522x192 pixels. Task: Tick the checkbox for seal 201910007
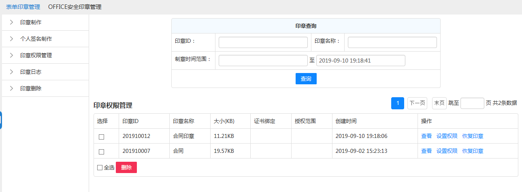point(101,152)
